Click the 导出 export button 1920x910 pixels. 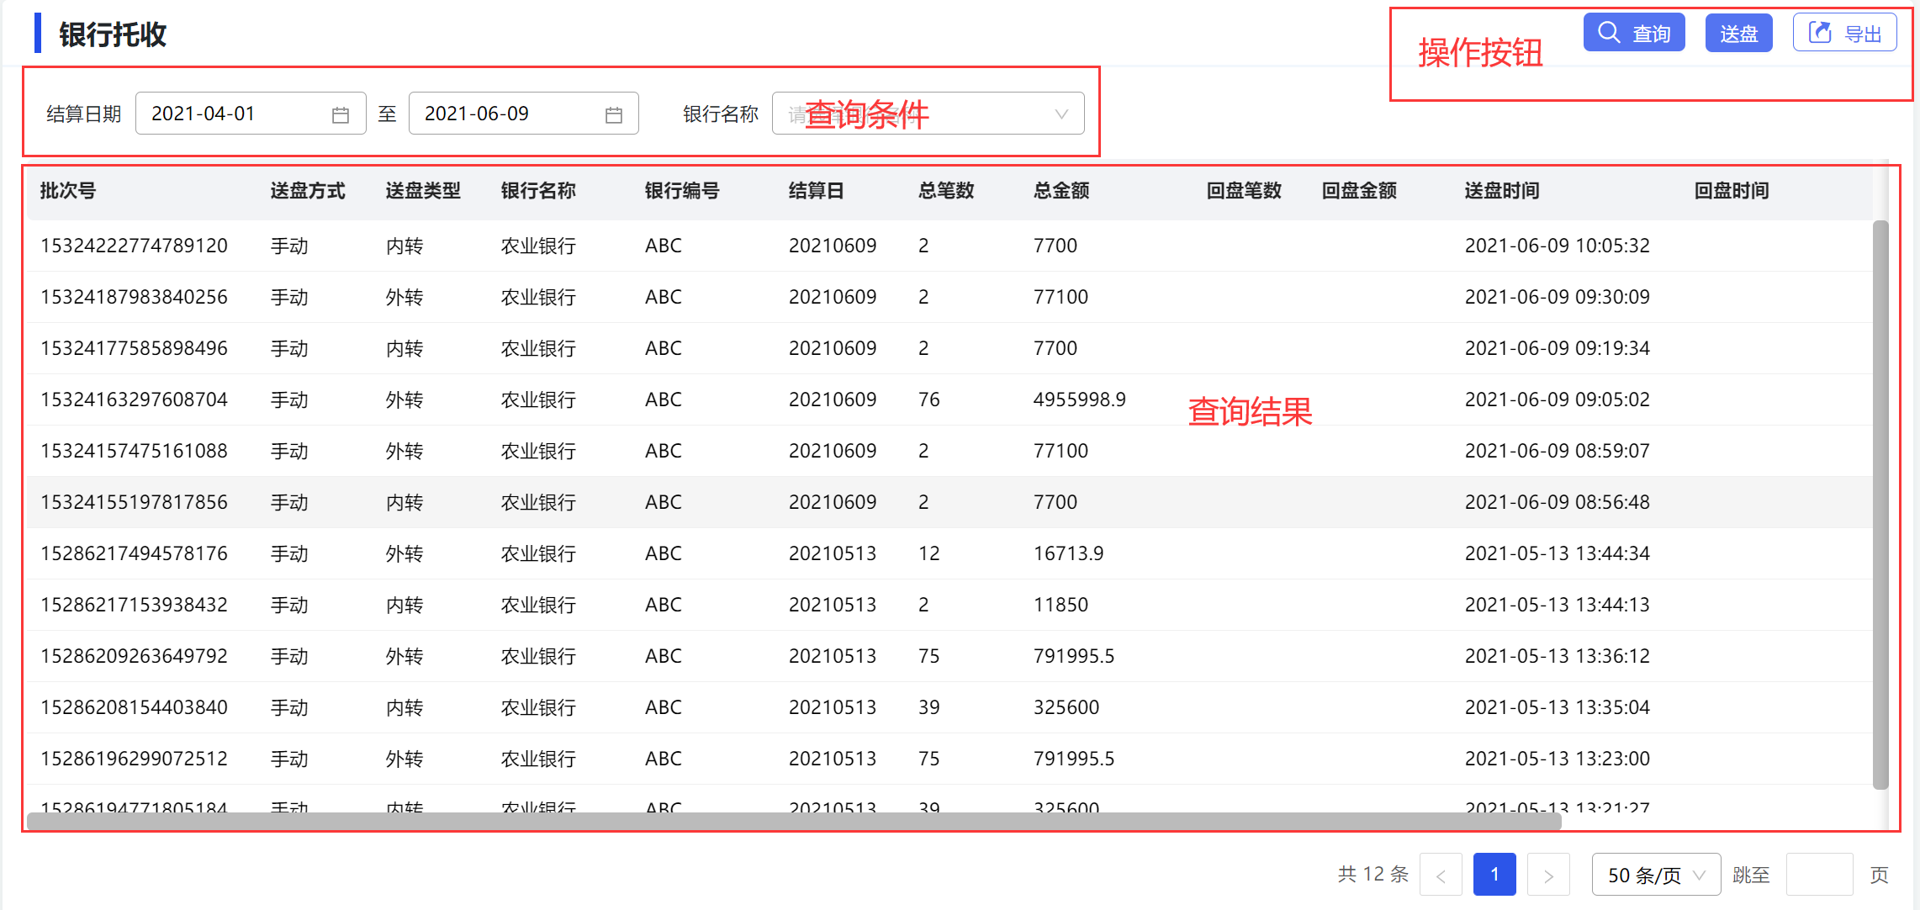pyautogui.click(x=1844, y=33)
